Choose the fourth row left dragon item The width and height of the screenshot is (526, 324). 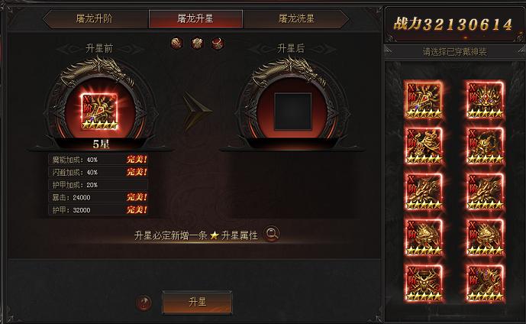coord(424,238)
